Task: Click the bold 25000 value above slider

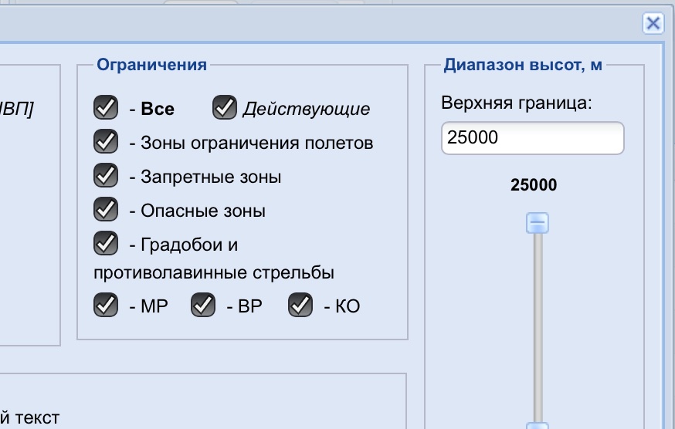Action: (x=534, y=185)
